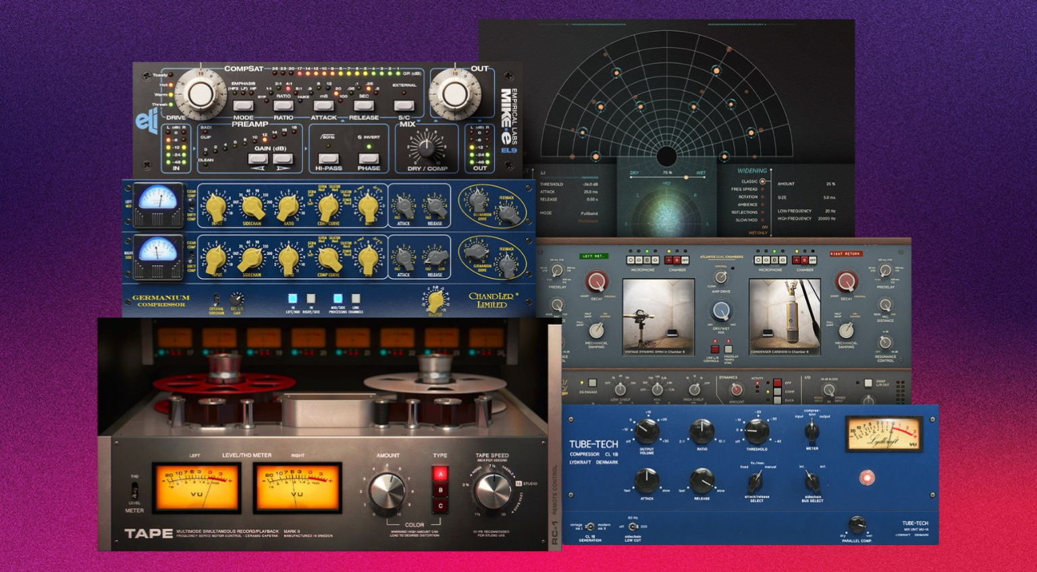Flip the External Sidechain toggle switch
The image size is (1037, 572).
(217, 299)
